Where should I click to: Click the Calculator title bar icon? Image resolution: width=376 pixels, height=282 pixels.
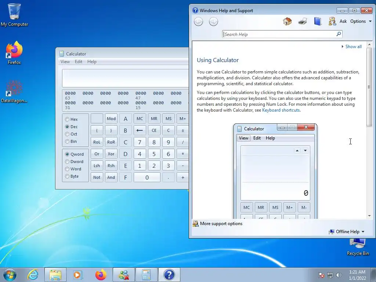tap(62, 54)
